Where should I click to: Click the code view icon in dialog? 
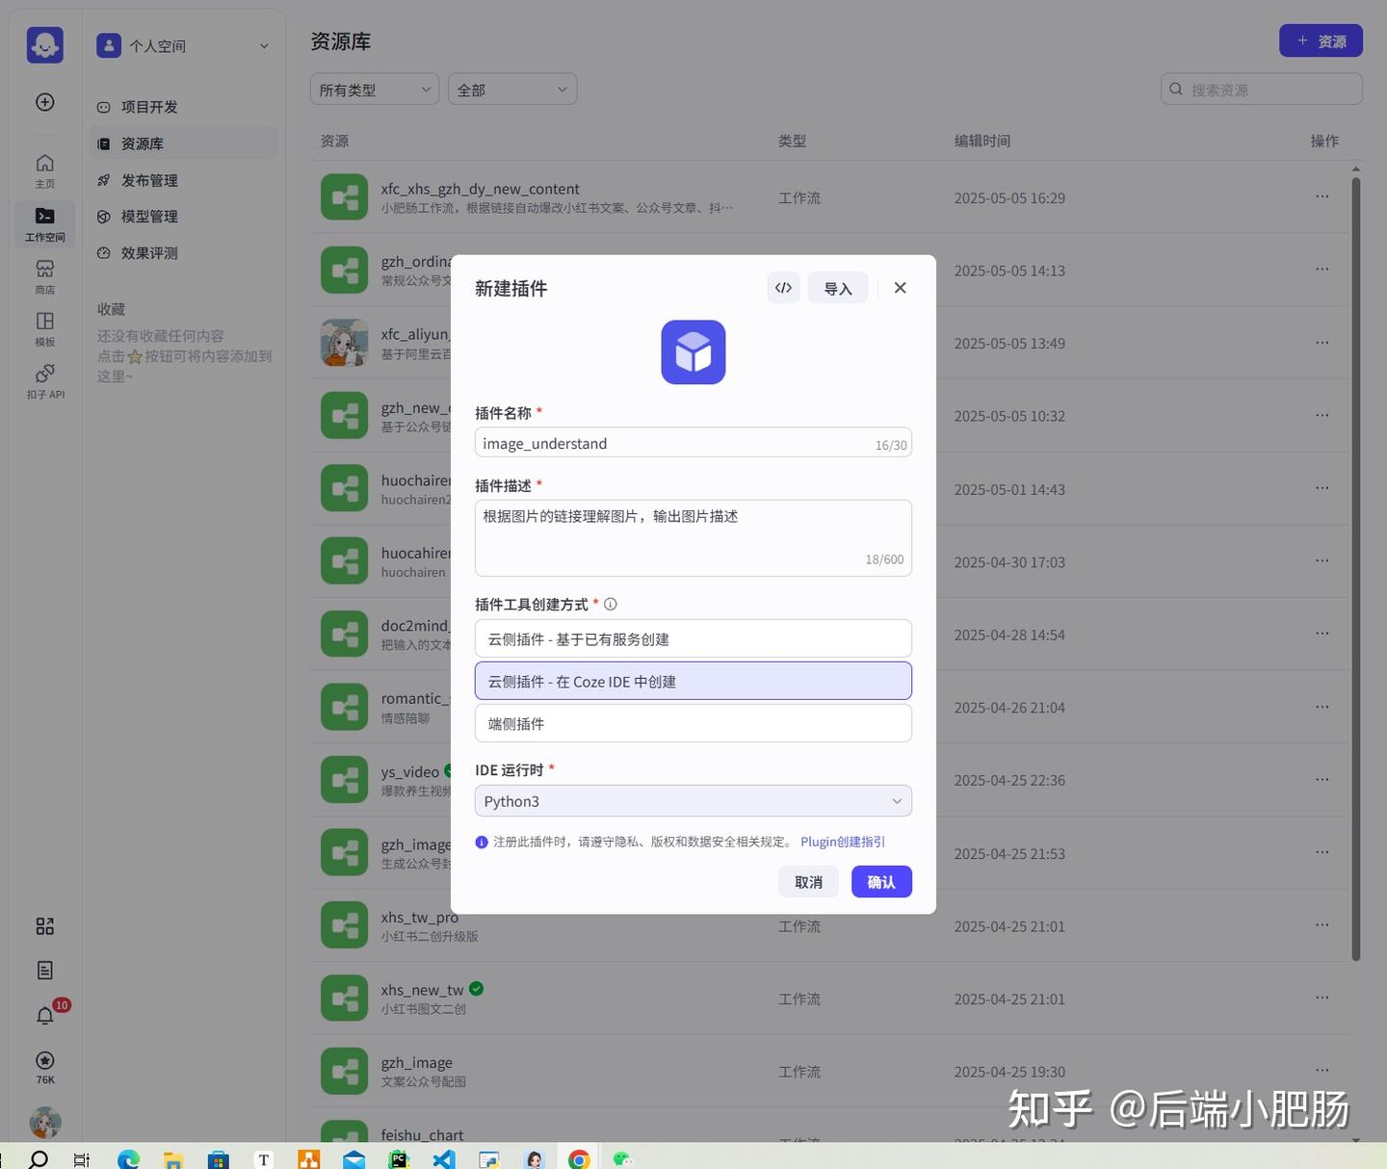(x=783, y=288)
